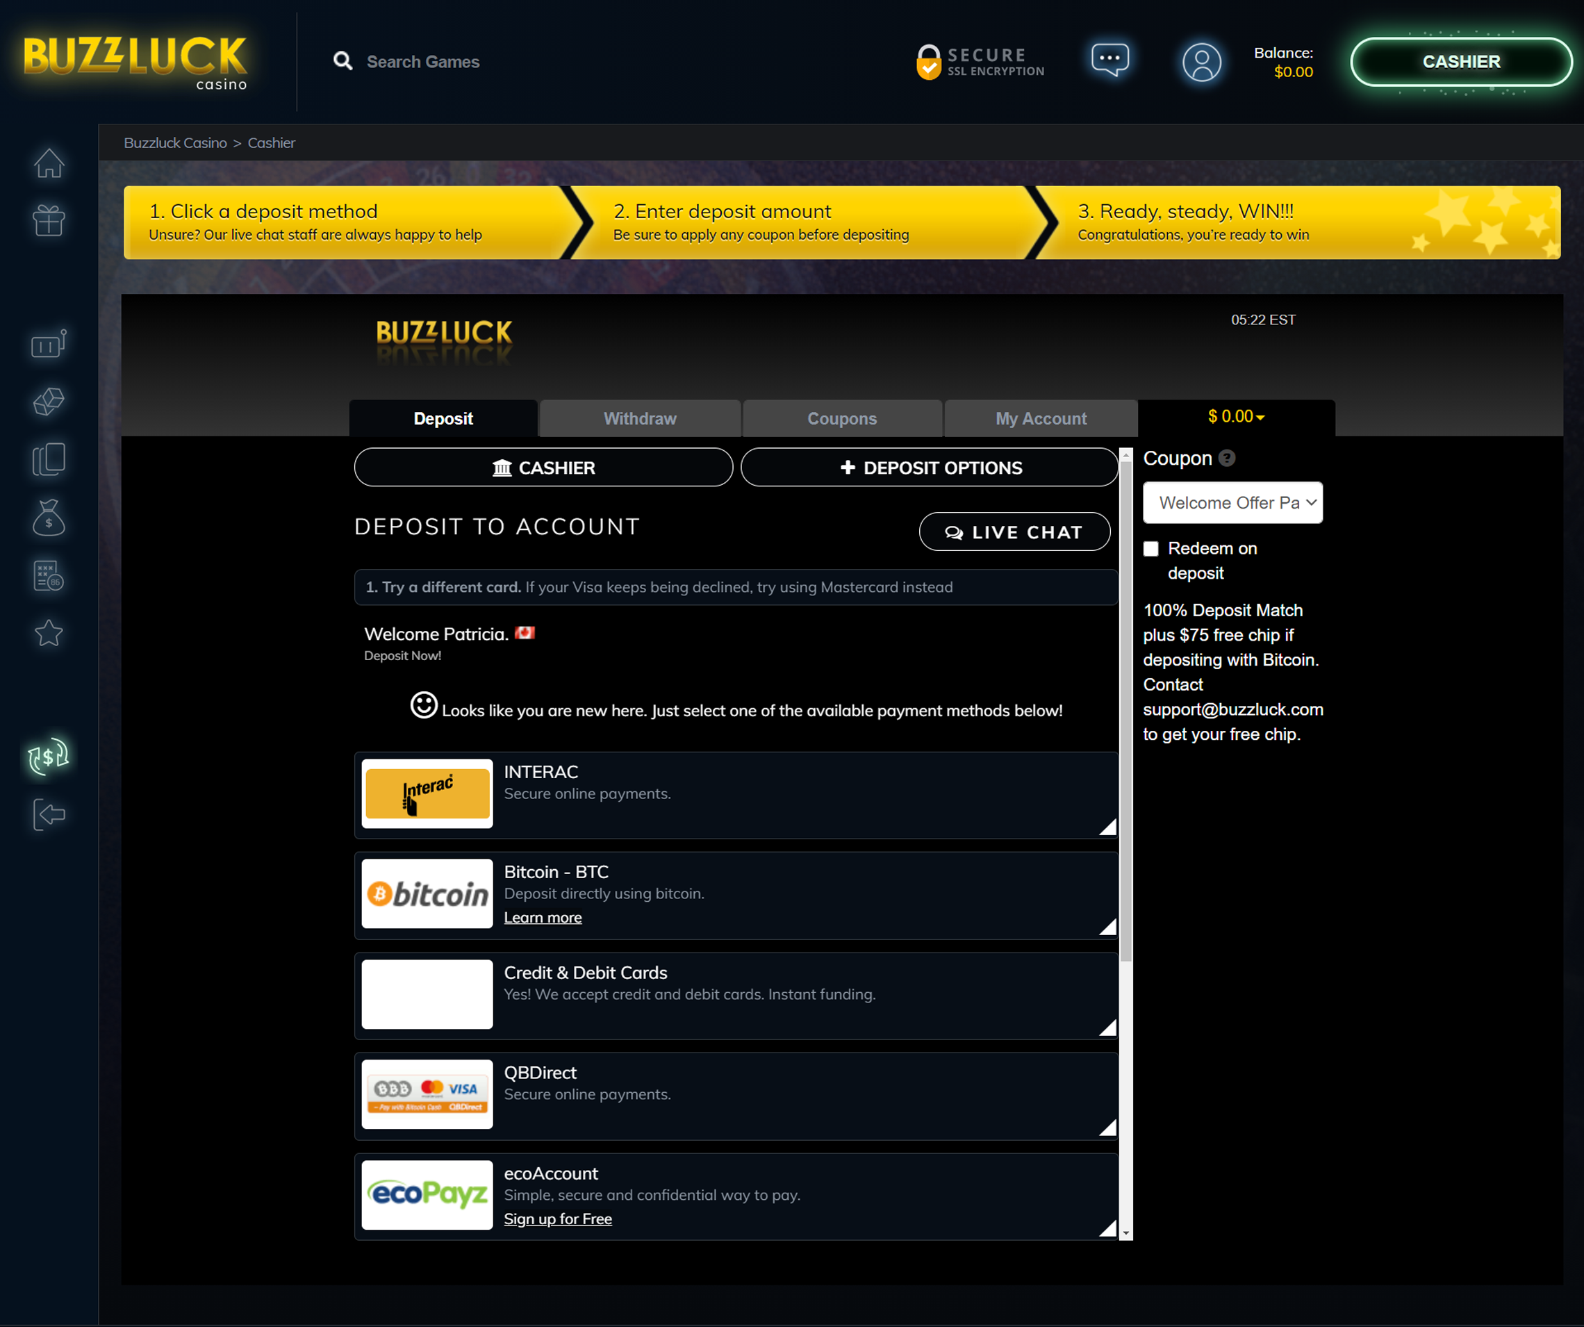Click the QBDirect payment method title

540,1073
